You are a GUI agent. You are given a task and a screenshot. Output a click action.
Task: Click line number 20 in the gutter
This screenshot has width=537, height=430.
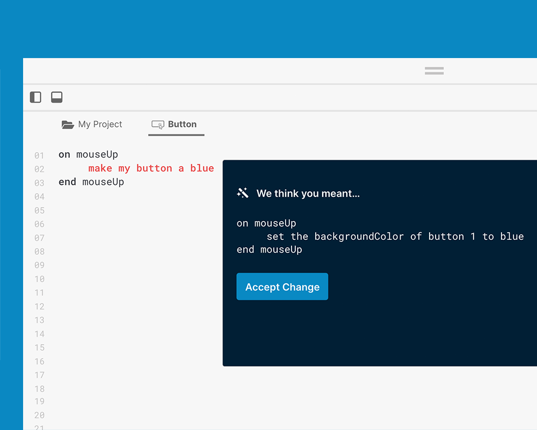click(x=39, y=415)
